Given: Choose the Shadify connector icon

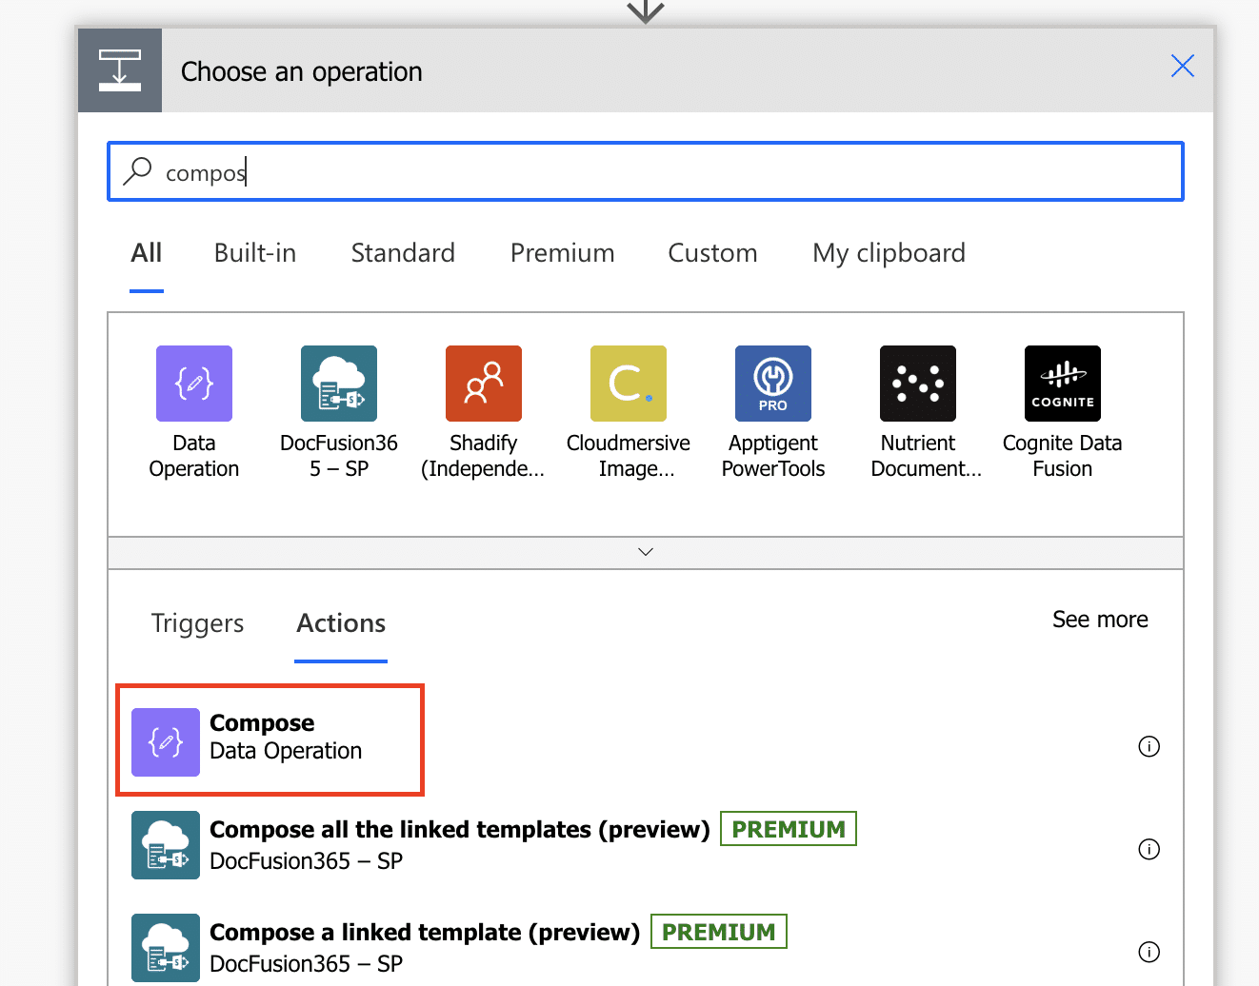Looking at the screenshot, I should click(484, 384).
